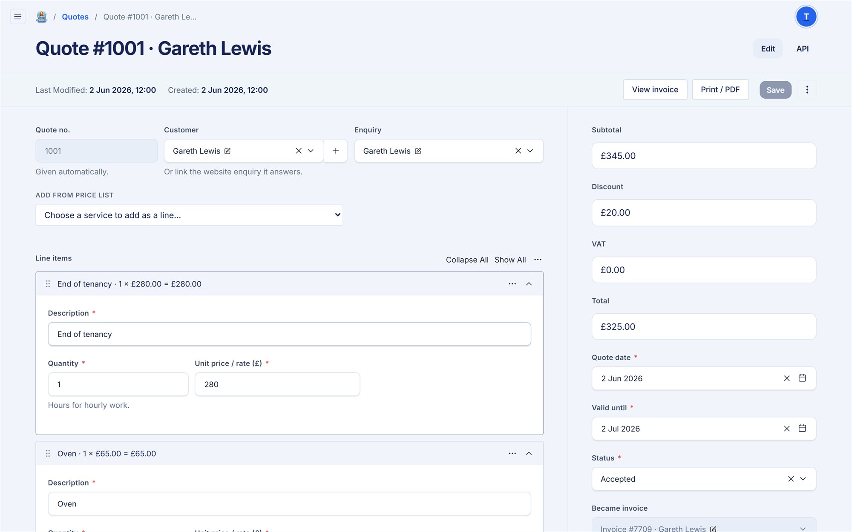The width and height of the screenshot is (852, 532).
Task: Show All line items
Action: [x=510, y=260]
